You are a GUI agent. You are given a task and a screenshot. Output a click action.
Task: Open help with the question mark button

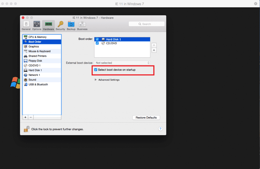[x=160, y=129]
